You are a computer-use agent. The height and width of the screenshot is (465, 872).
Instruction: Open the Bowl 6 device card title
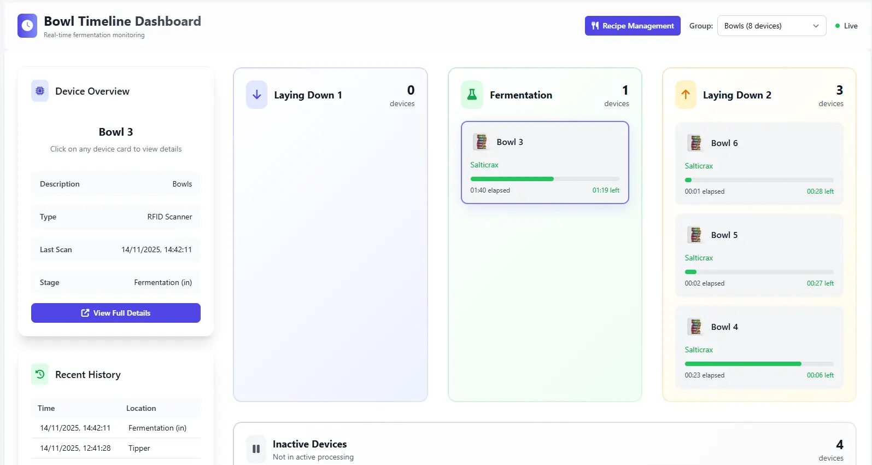(724, 143)
